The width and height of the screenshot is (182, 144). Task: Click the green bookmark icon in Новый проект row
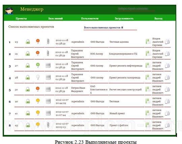pos(148,113)
